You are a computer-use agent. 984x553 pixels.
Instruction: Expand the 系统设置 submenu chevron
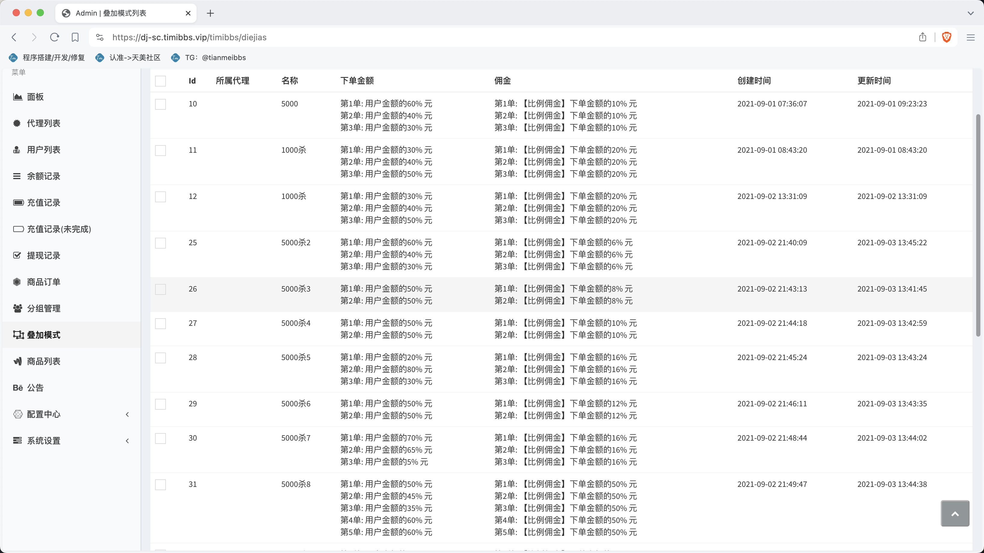(128, 440)
